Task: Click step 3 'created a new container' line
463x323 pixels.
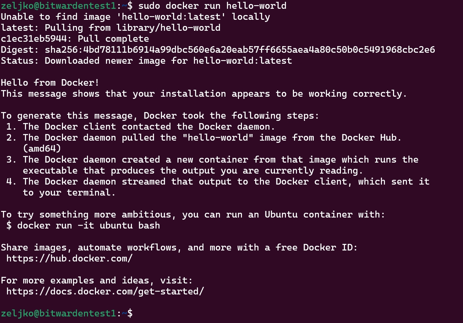Action: [212, 160]
